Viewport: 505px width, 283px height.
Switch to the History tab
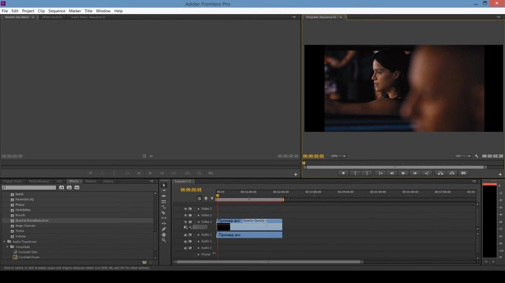coord(108,181)
